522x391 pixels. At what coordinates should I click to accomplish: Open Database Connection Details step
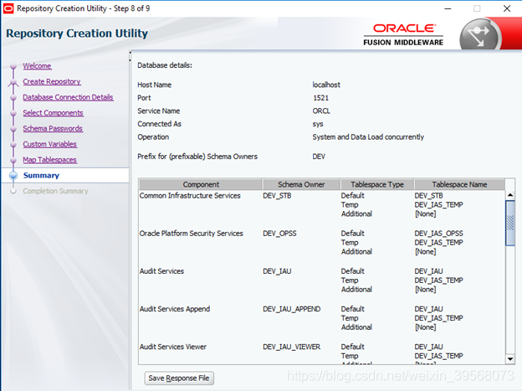click(x=68, y=97)
